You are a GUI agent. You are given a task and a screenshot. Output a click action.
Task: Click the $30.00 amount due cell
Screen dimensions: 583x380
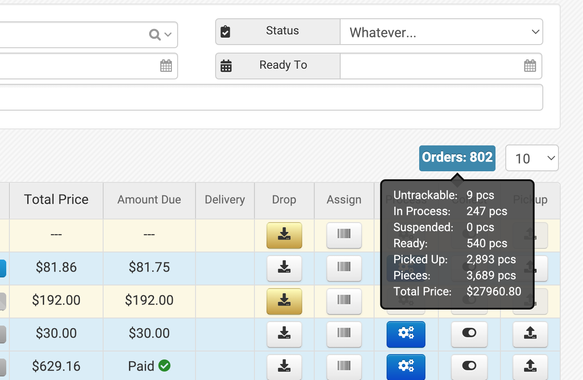149,334
